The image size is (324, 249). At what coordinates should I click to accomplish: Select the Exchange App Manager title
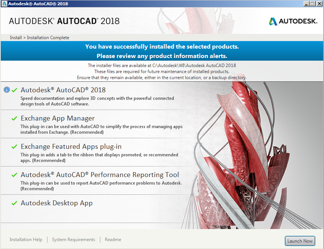(x=58, y=118)
